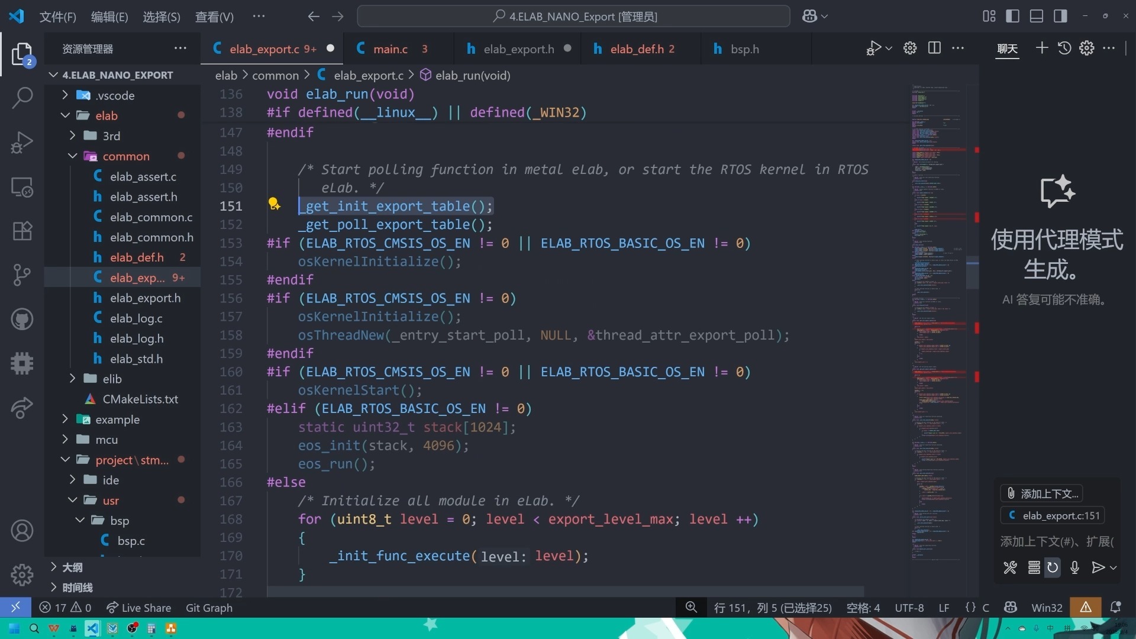
Task: Open the Search view in activity bar
Action: click(22, 98)
